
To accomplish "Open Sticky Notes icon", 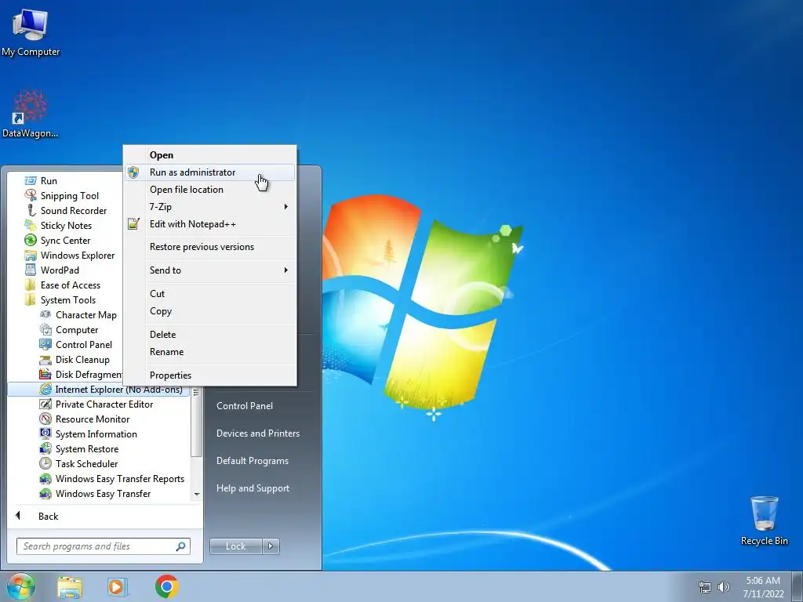I will tap(31, 225).
